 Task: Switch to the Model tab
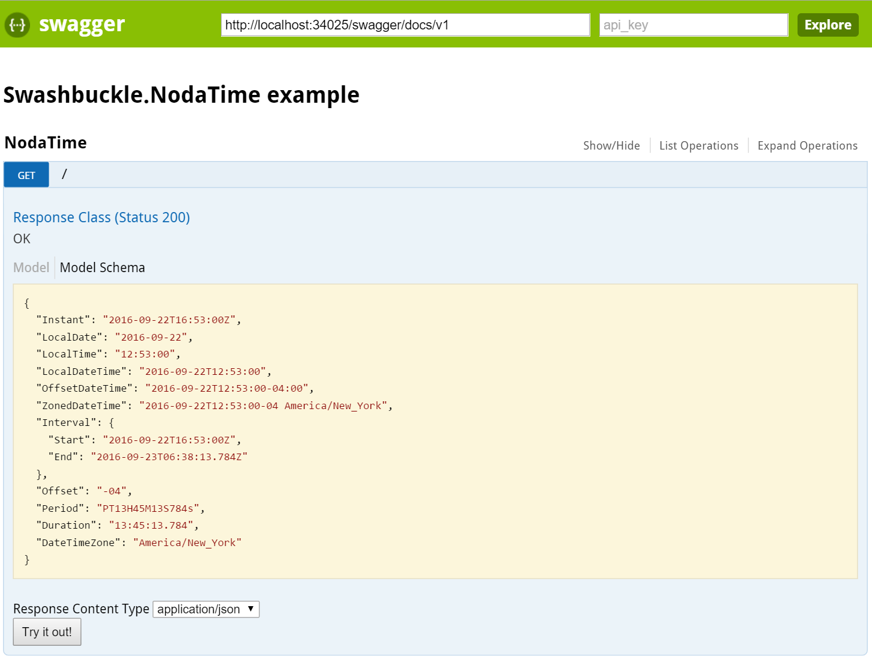[x=31, y=267]
